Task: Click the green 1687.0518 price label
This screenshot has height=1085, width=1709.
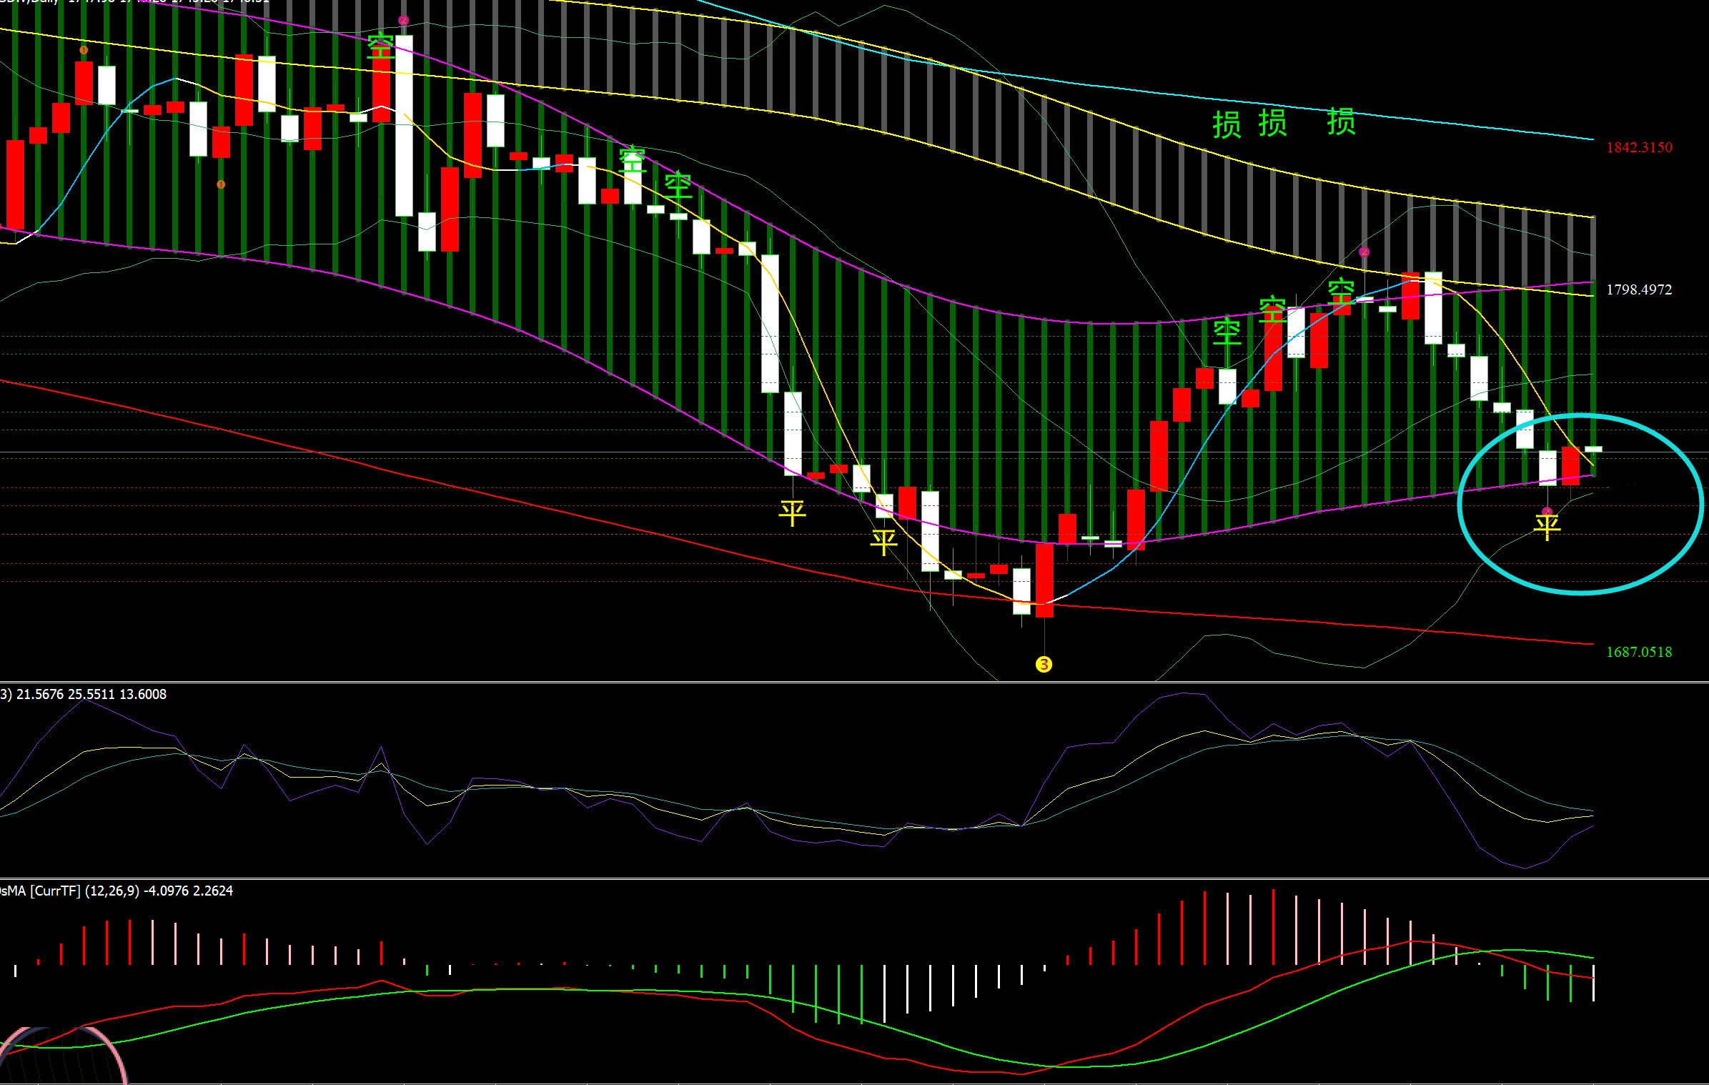Action: tap(1639, 652)
